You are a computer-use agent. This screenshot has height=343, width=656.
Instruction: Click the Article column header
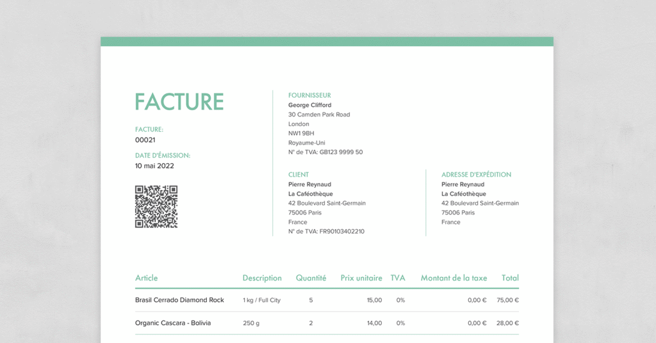146,278
